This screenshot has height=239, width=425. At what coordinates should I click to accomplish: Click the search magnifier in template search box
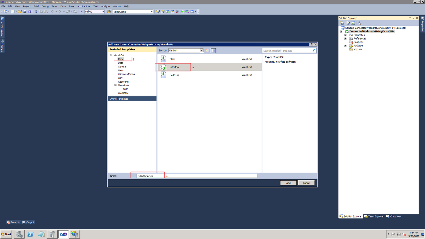click(x=314, y=50)
